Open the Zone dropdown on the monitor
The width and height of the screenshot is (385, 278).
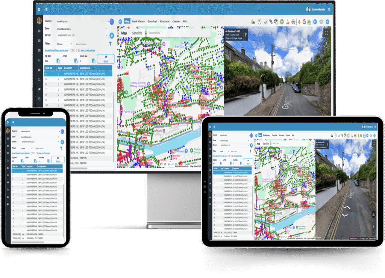106,29
